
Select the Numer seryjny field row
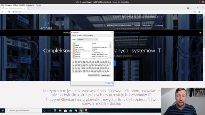(91, 47)
